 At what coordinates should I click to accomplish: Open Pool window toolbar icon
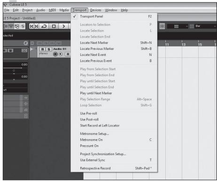(17, 26)
